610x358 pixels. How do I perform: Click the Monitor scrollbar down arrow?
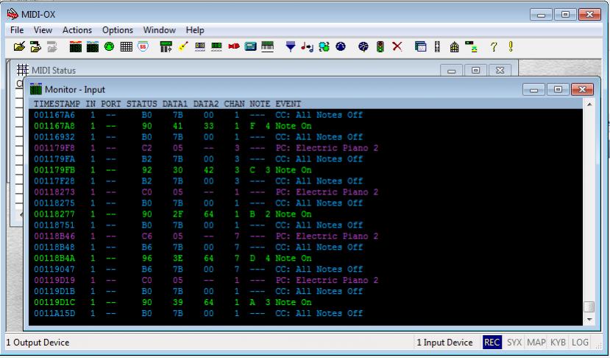(589, 320)
